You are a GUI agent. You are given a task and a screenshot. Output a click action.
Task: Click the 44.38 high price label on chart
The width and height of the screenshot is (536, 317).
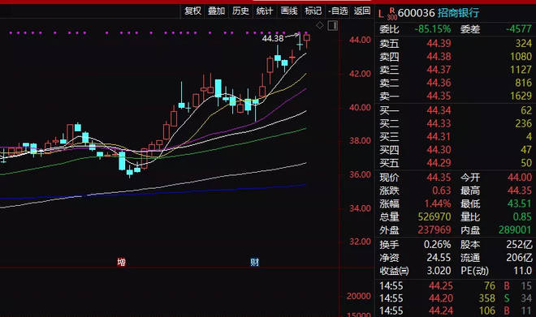pos(273,39)
